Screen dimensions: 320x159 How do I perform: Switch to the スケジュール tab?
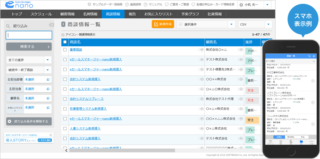point(41,14)
